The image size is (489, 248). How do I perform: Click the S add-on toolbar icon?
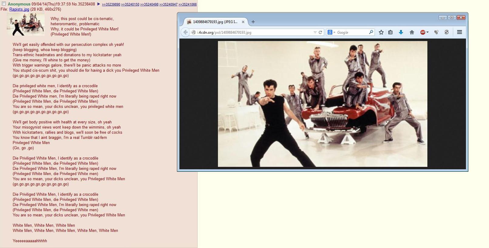click(447, 32)
